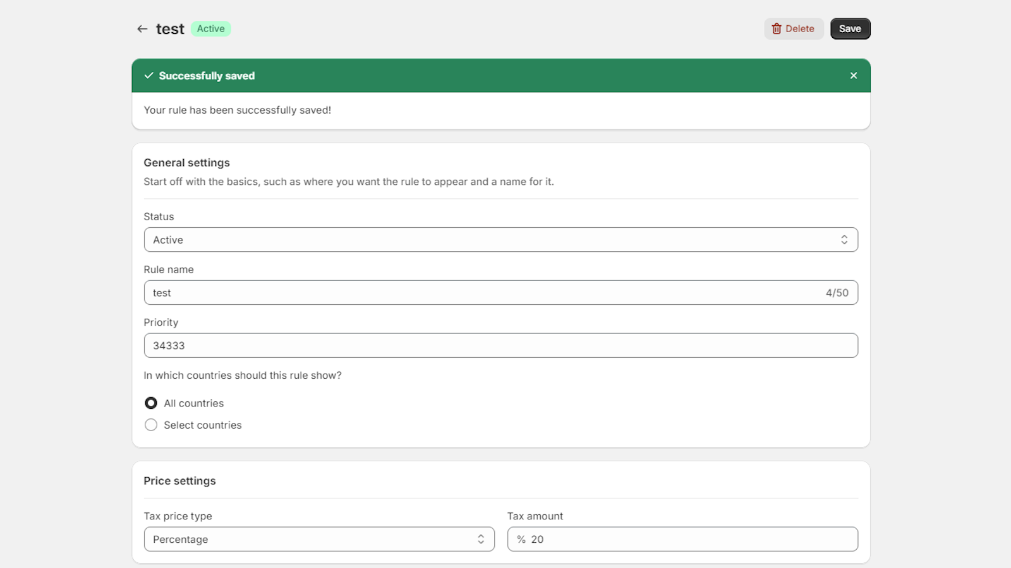The image size is (1011, 568).
Task: Click the General settings heading
Action: point(186,163)
